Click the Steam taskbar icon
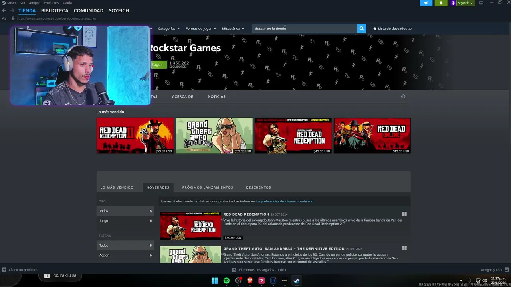The width and height of the screenshot is (511, 287). pyautogui.click(x=297, y=281)
